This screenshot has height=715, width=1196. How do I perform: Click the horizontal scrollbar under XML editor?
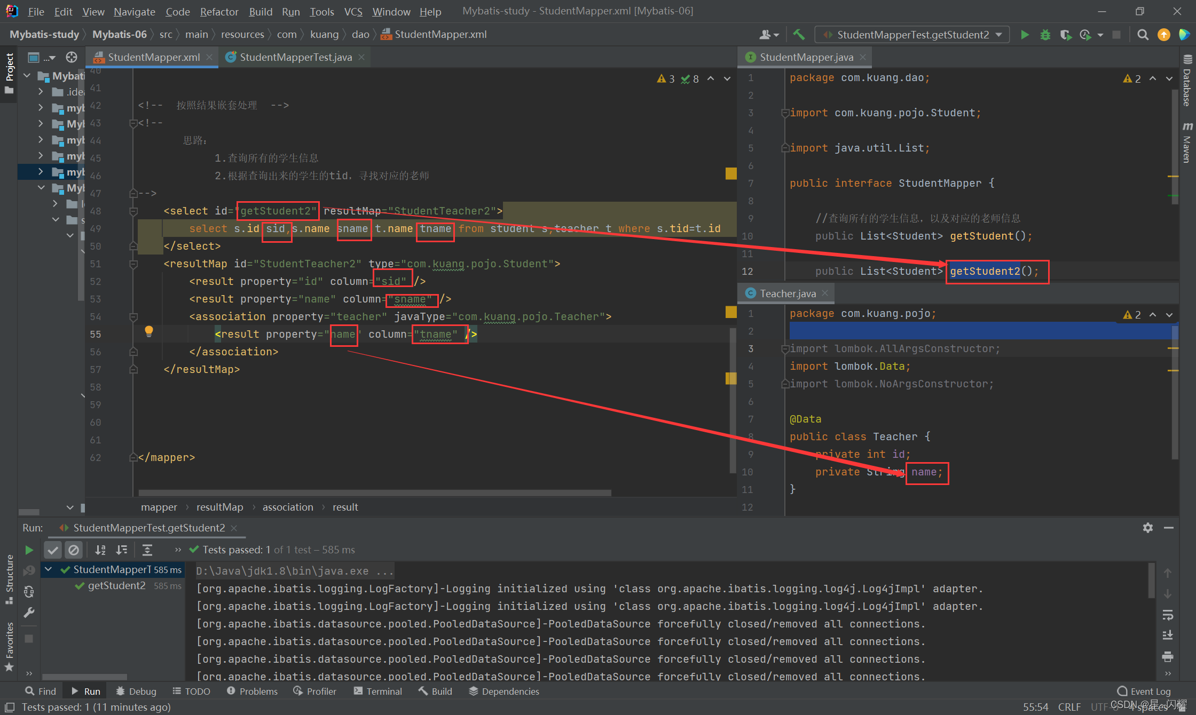(374, 492)
